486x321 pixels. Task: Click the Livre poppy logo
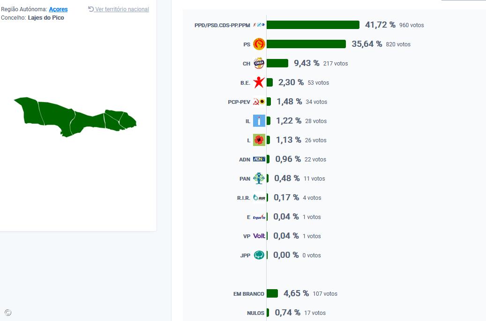coord(259,140)
